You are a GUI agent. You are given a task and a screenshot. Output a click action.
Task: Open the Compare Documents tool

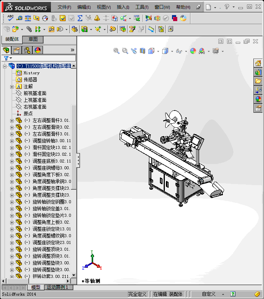114,18
